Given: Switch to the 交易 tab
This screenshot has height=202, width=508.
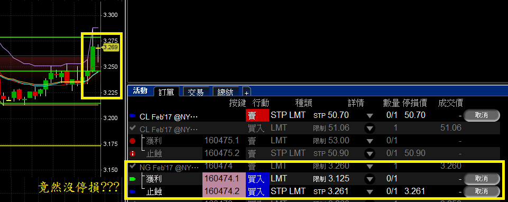Looking at the screenshot, I should (196, 92).
